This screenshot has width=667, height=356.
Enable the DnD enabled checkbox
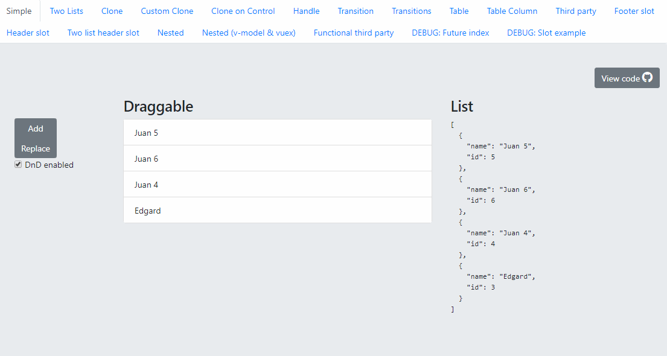click(18, 164)
